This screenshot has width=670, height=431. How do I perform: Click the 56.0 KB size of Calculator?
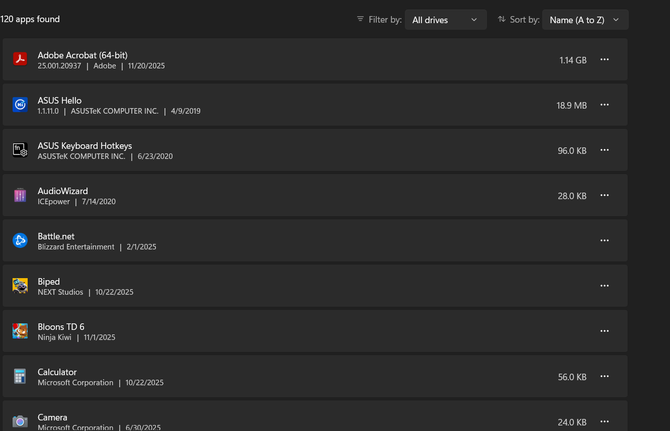[572, 377]
